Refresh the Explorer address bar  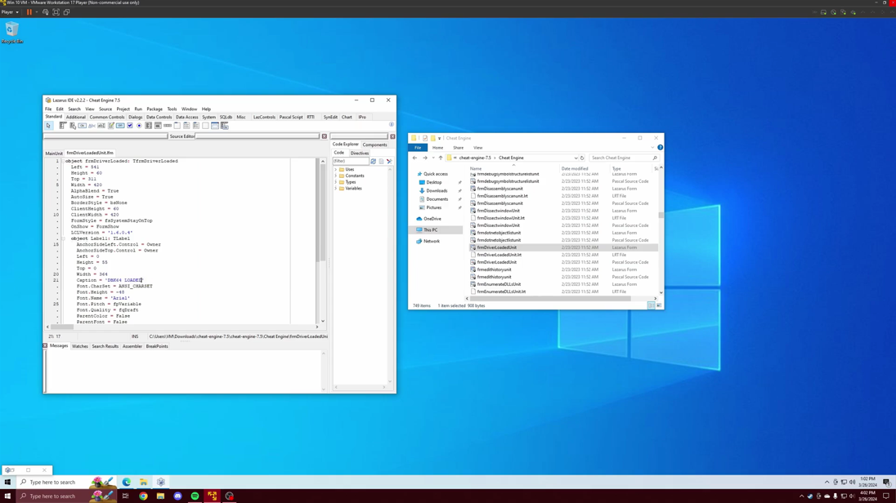(x=582, y=158)
